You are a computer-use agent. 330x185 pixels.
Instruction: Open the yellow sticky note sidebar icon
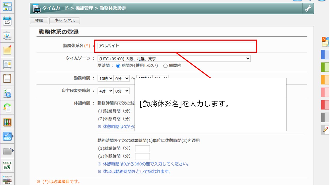(x=7, y=50)
